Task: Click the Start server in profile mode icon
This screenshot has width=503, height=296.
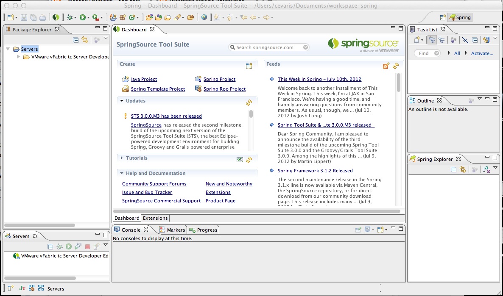Action: pyautogui.click(x=78, y=246)
